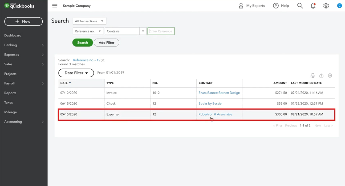Expand the Reference no. field dropdown

click(x=88, y=31)
